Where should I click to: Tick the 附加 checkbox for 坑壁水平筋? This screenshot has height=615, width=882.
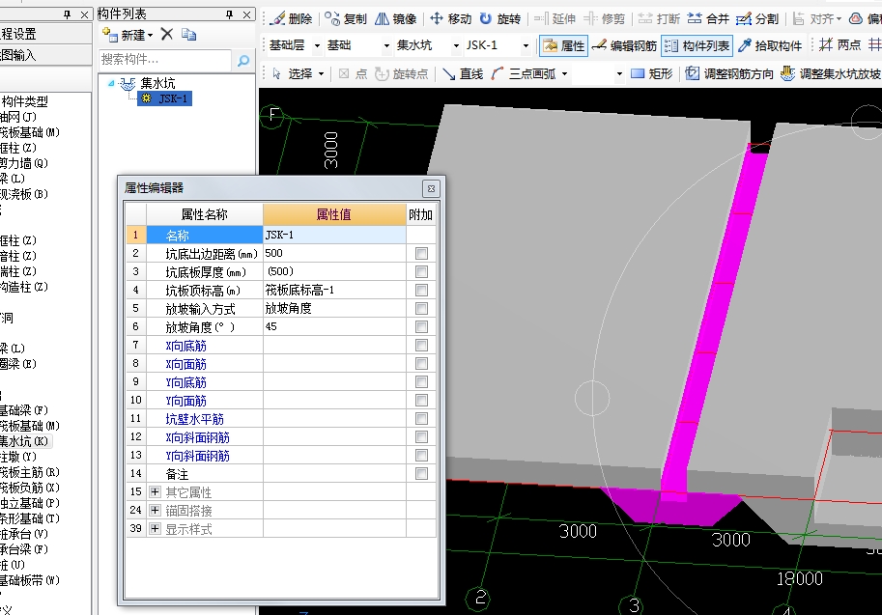421,418
